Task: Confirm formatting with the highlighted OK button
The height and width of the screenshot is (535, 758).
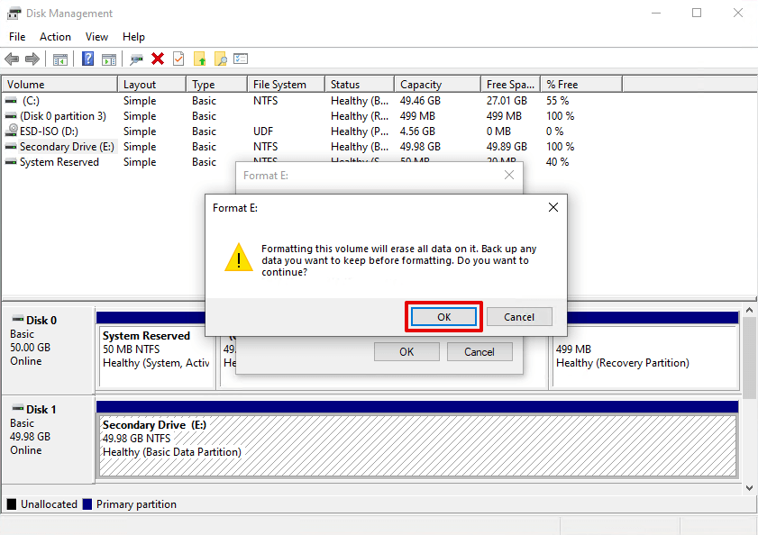Action: click(x=443, y=317)
